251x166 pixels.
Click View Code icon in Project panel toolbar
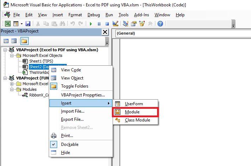6,41
